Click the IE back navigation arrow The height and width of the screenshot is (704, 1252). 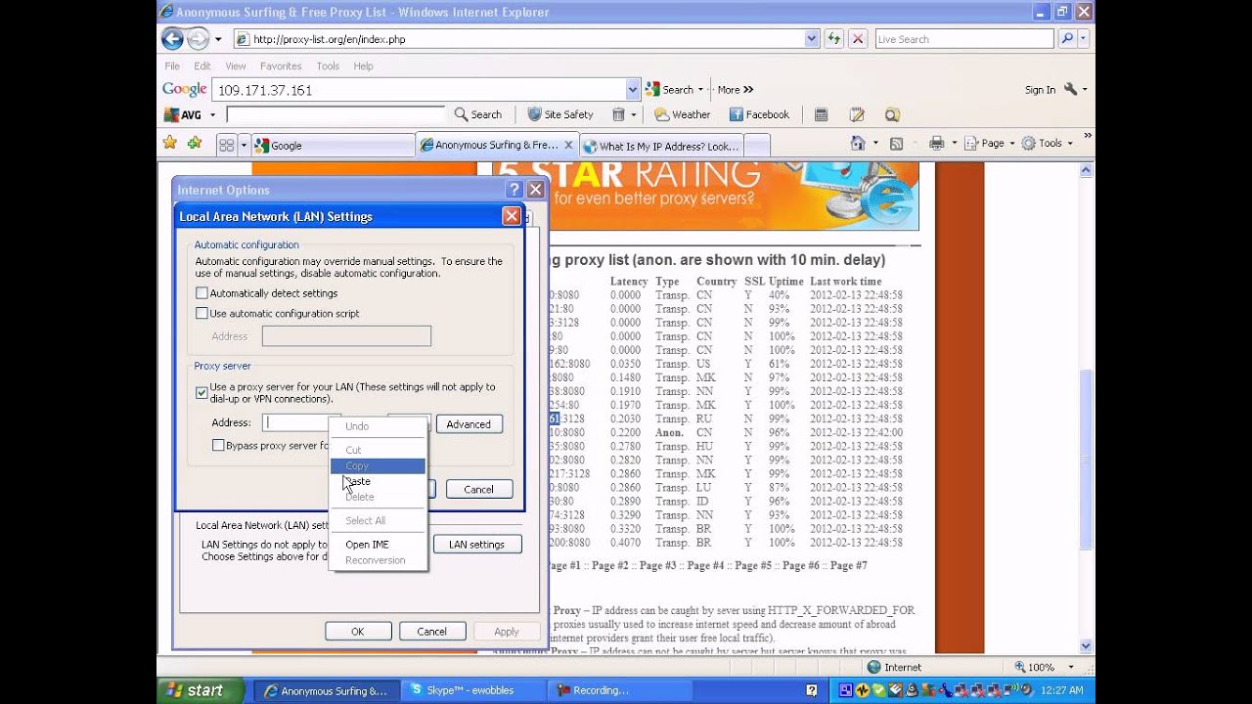[x=172, y=39]
